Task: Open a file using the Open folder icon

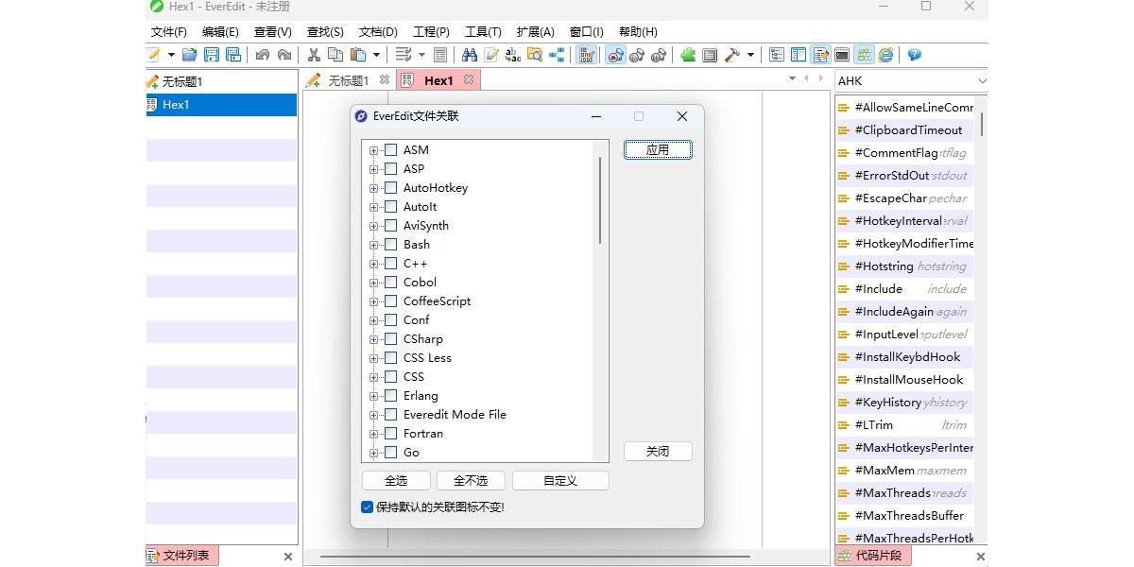Action: coord(191,54)
